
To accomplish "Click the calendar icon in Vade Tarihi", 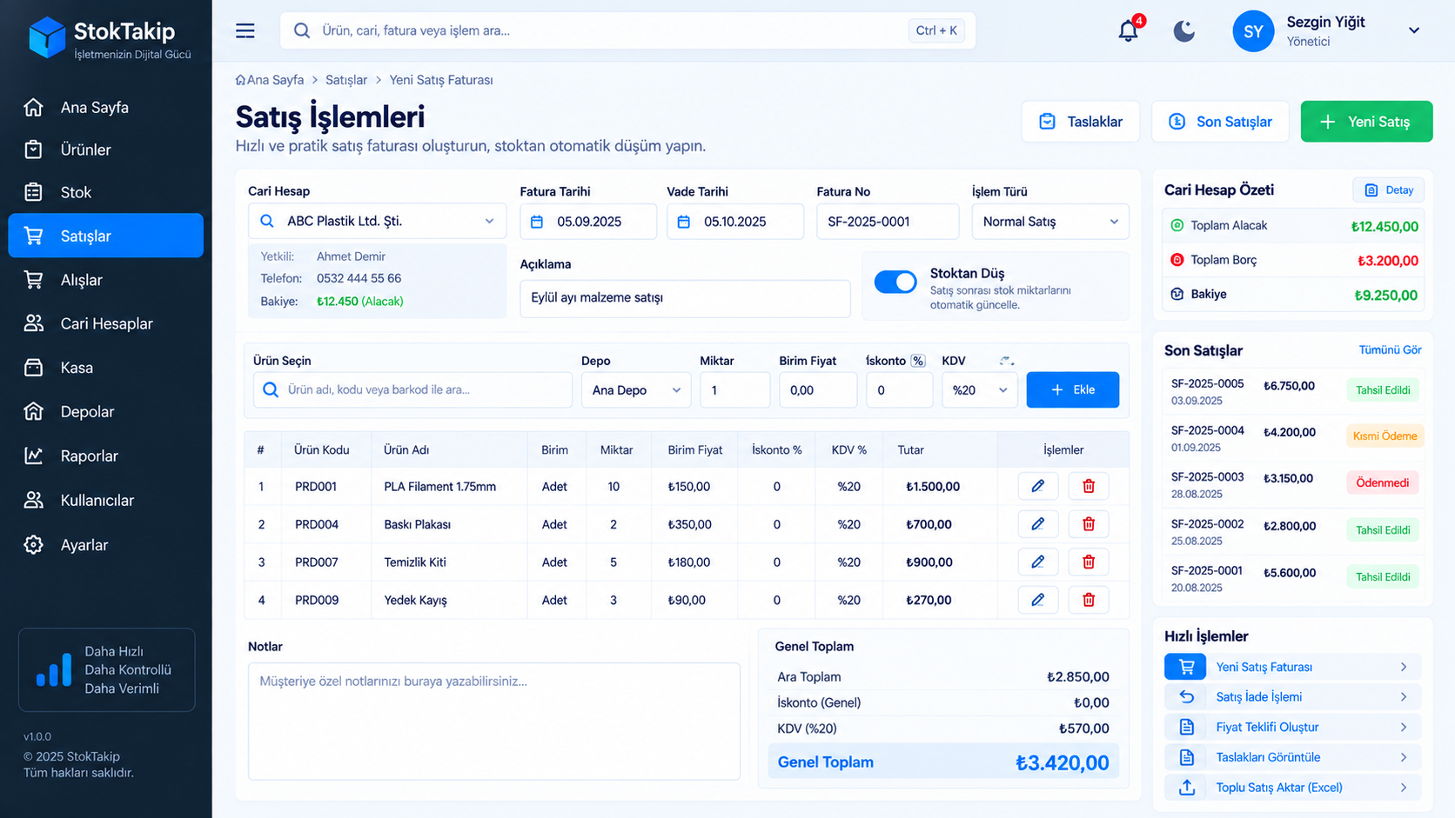I will click(684, 222).
